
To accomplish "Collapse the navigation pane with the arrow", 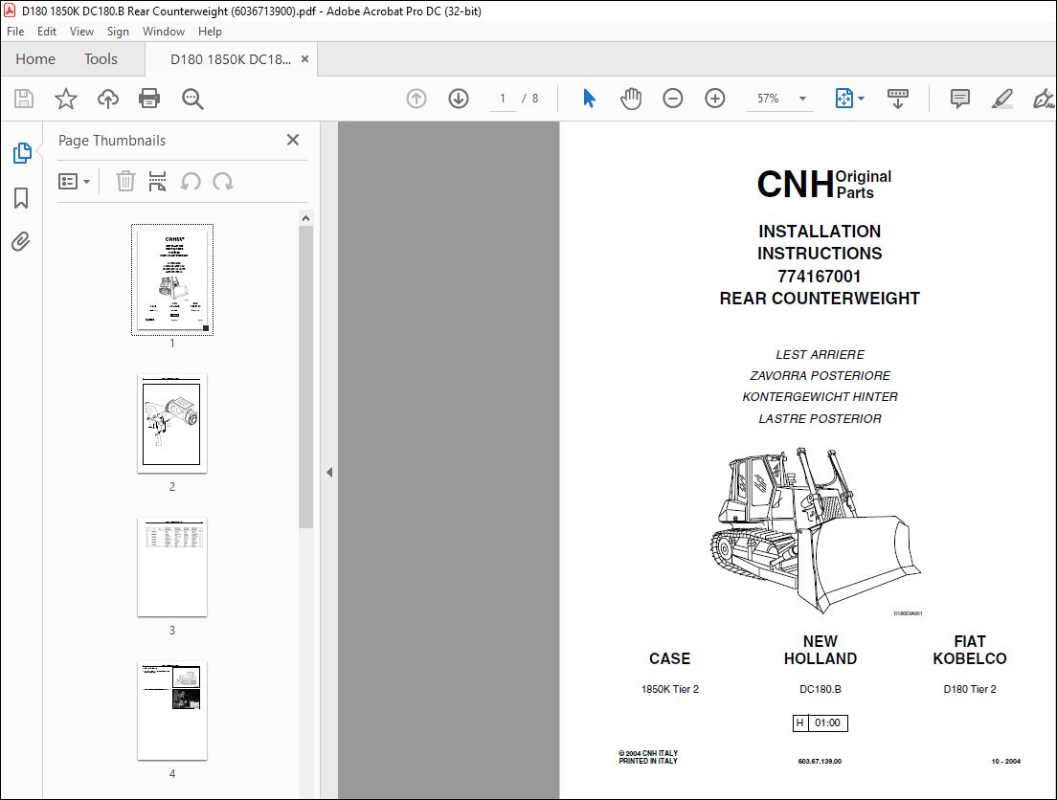I will click(329, 473).
